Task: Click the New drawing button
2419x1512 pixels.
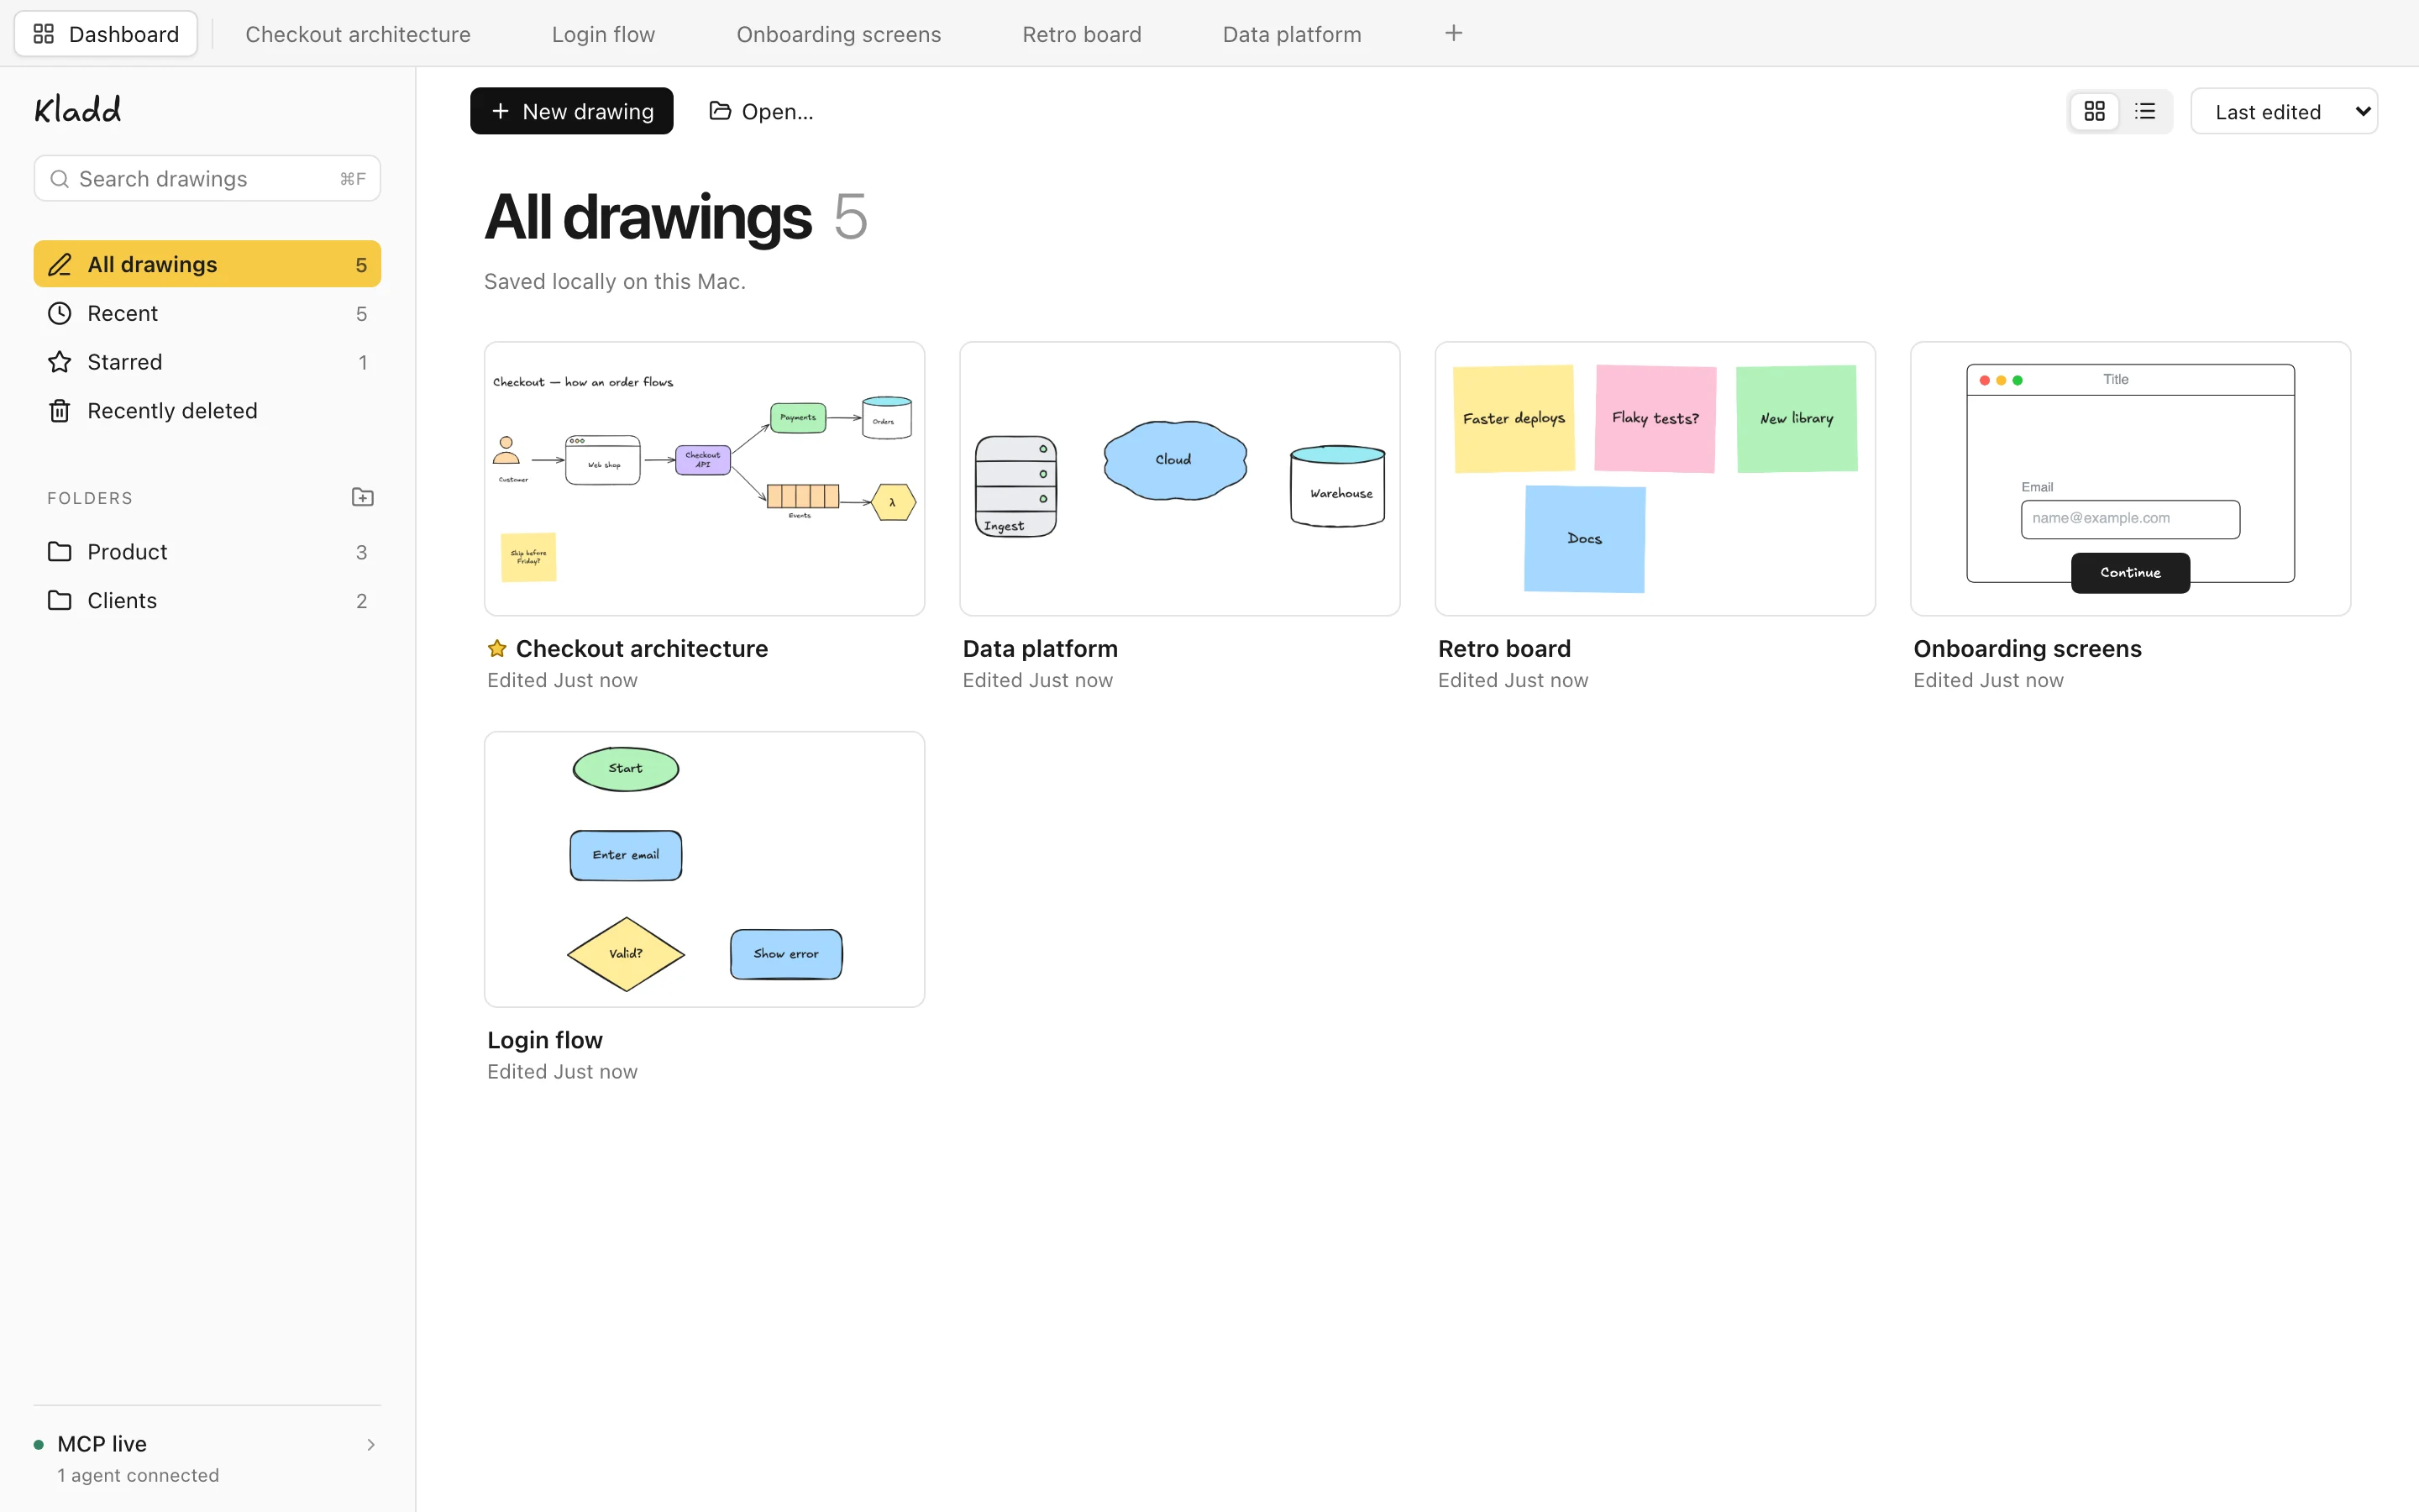Action: pos(572,111)
